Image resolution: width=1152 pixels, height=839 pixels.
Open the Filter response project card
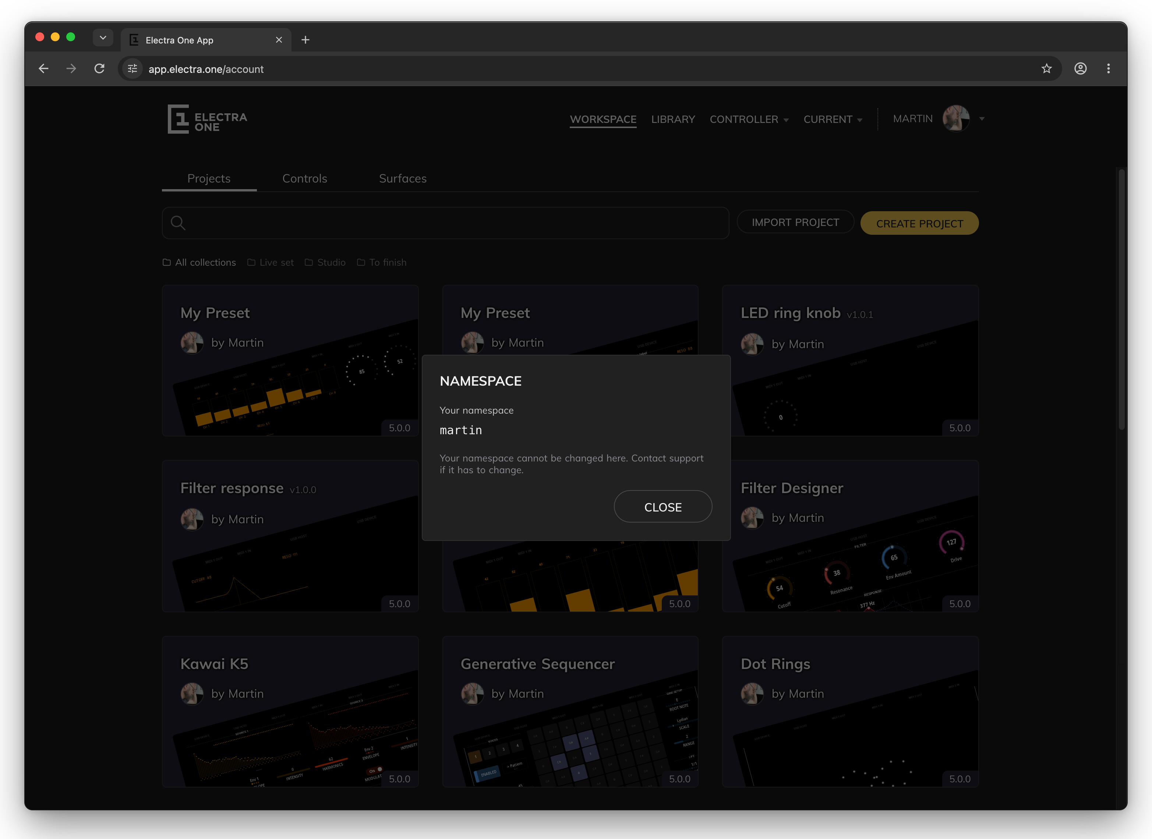coord(290,536)
